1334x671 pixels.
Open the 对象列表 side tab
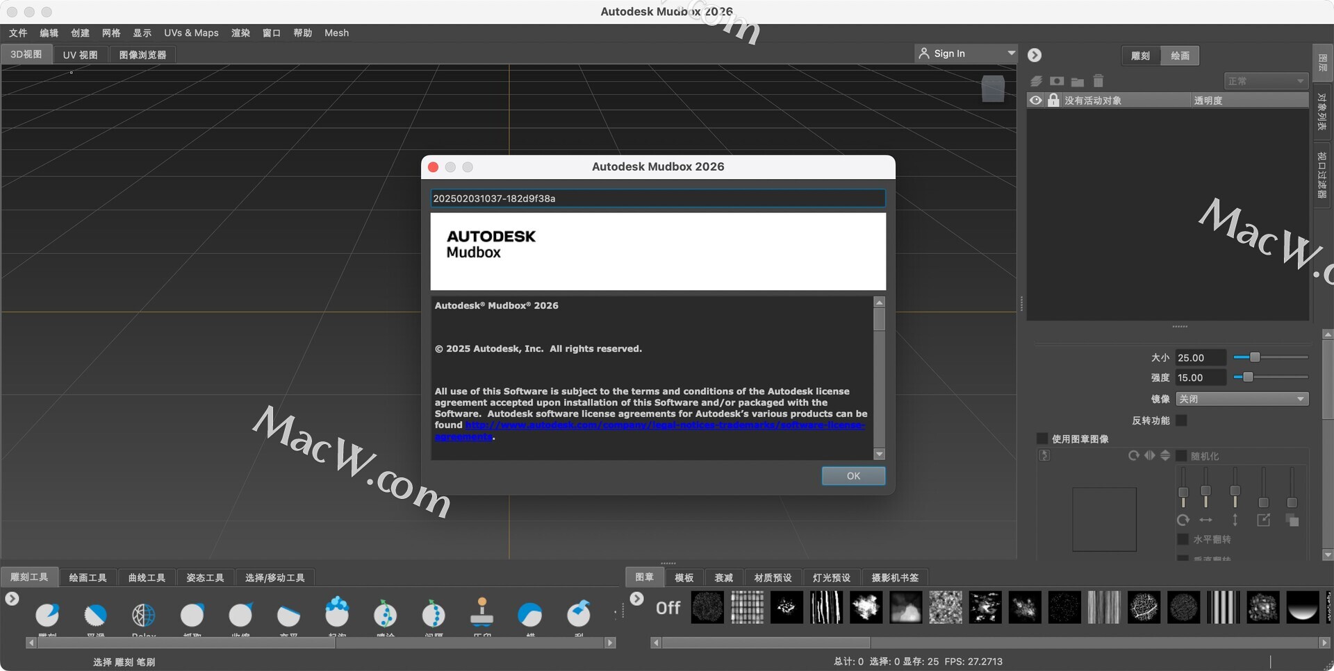(1322, 112)
